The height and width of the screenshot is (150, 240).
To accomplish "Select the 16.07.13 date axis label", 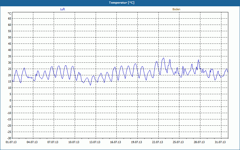I will click(x=115, y=142).
